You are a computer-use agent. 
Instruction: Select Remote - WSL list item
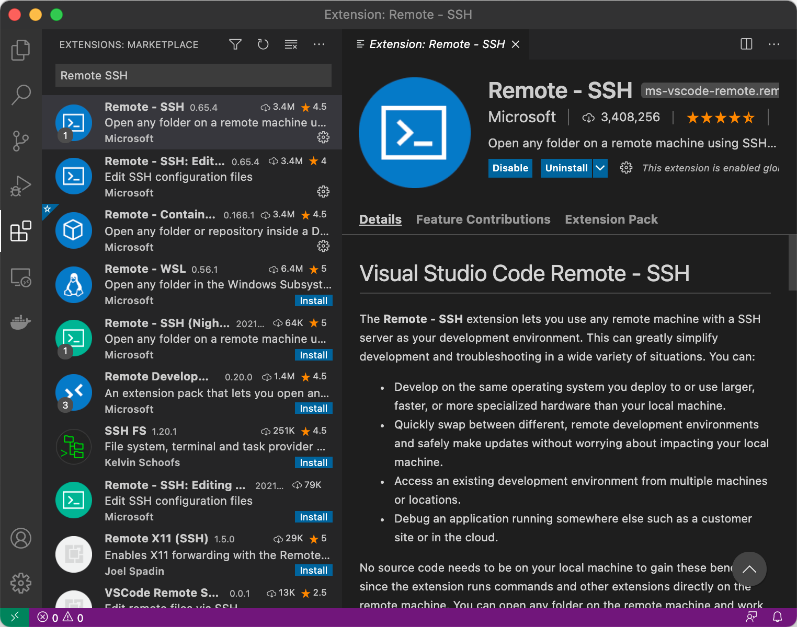192,285
